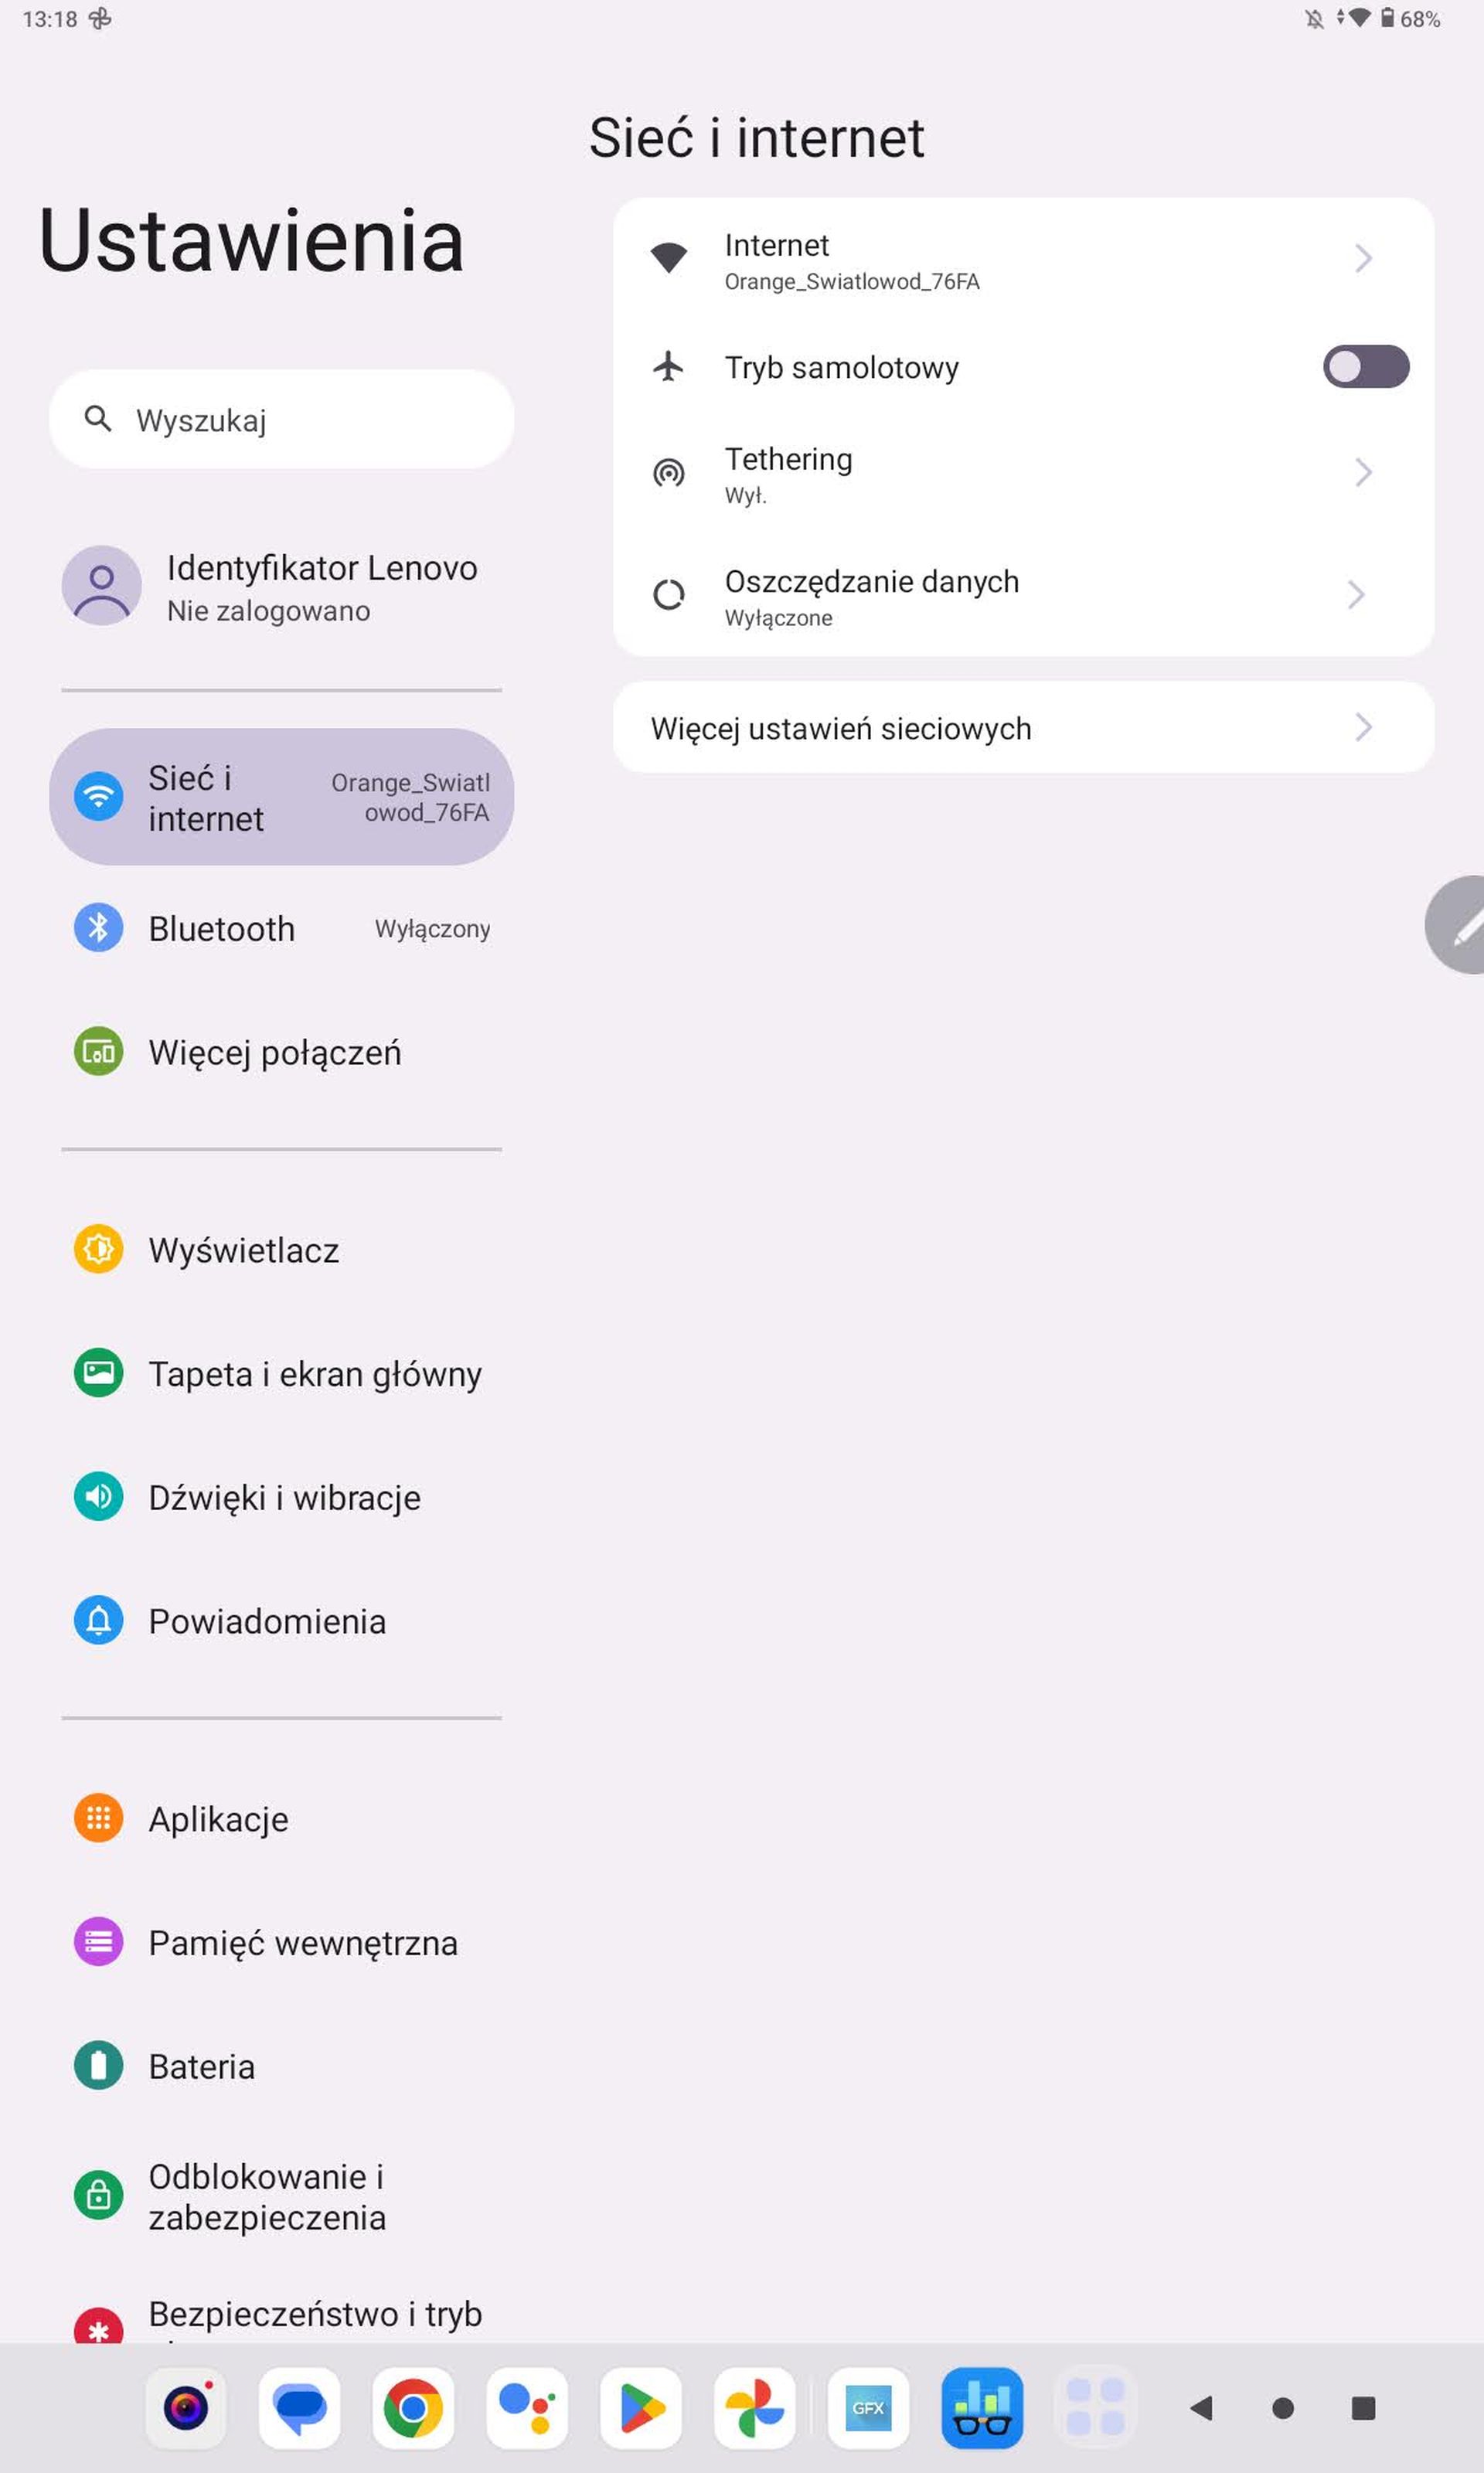The image size is (1484, 2473).
Task: Click the Wyszukaj search field
Action: point(281,420)
